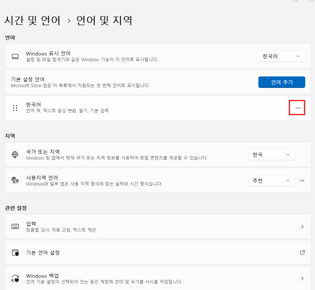Open the 입력 settings row

(x=158, y=226)
